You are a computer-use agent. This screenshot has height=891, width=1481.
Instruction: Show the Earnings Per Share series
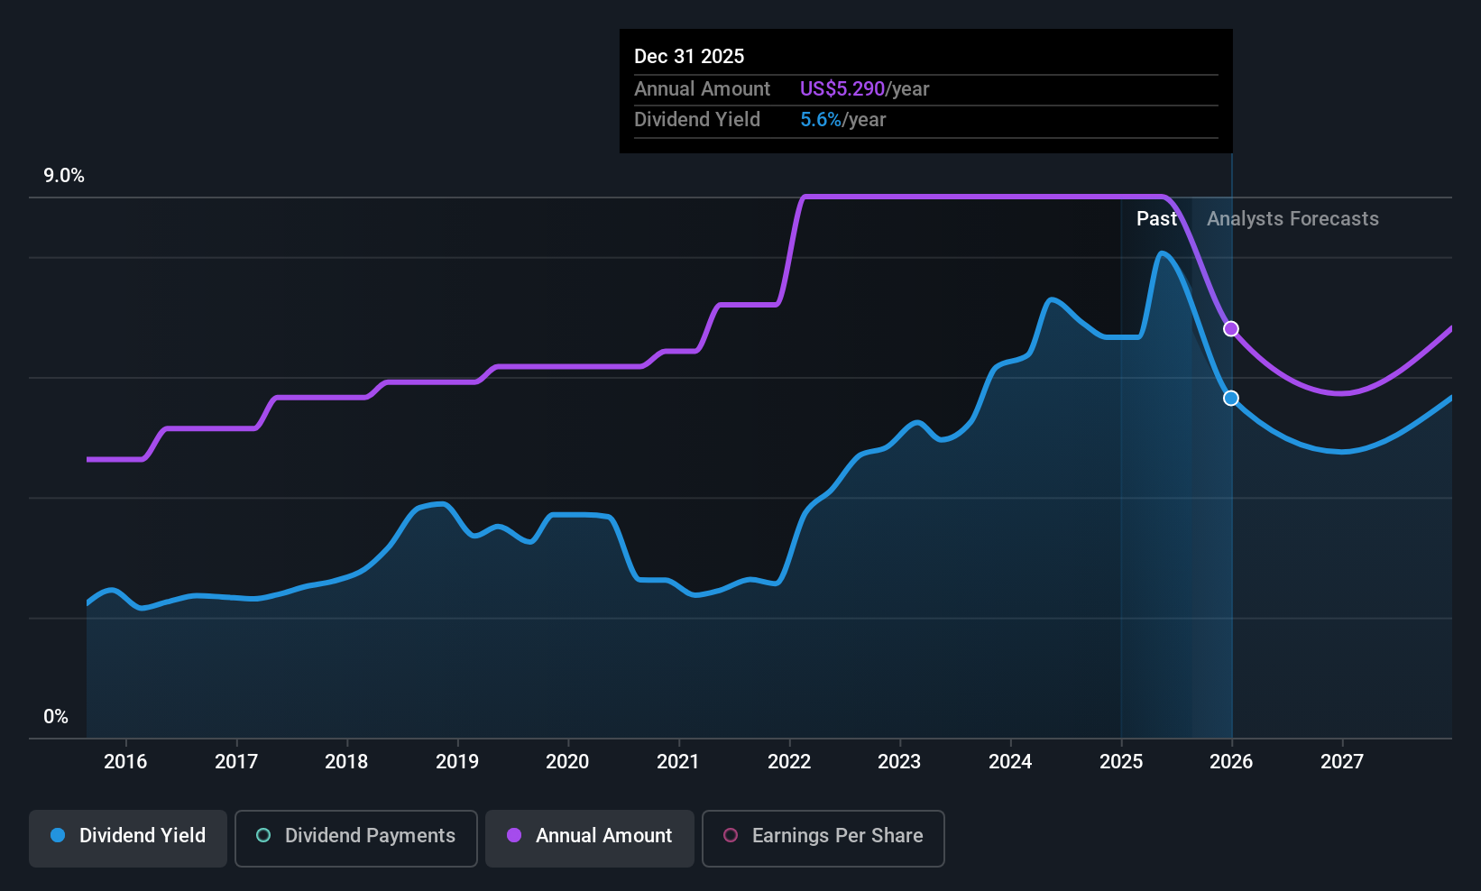[823, 837]
